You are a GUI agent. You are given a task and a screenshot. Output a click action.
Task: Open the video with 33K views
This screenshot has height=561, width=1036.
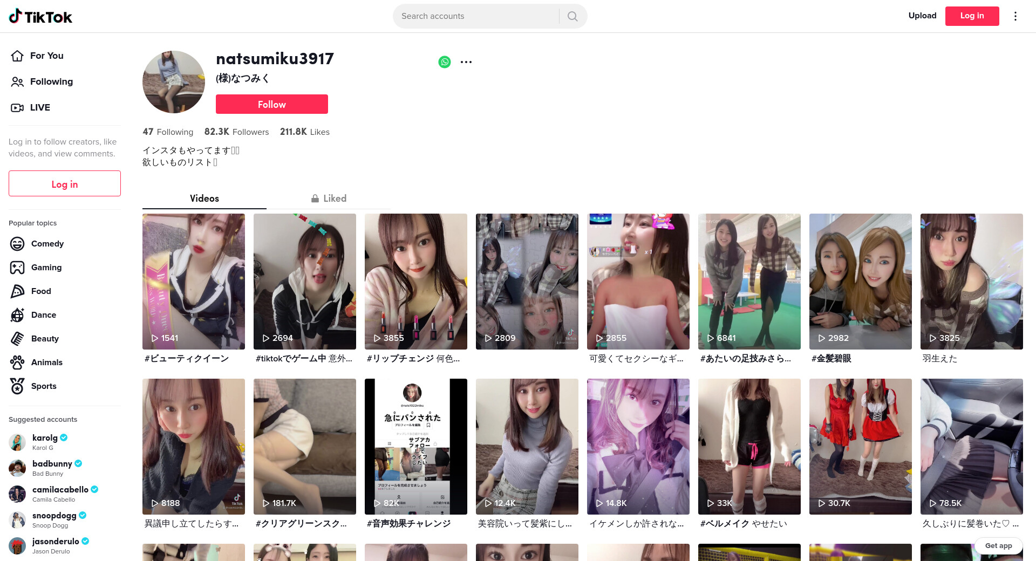click(749, 447)
